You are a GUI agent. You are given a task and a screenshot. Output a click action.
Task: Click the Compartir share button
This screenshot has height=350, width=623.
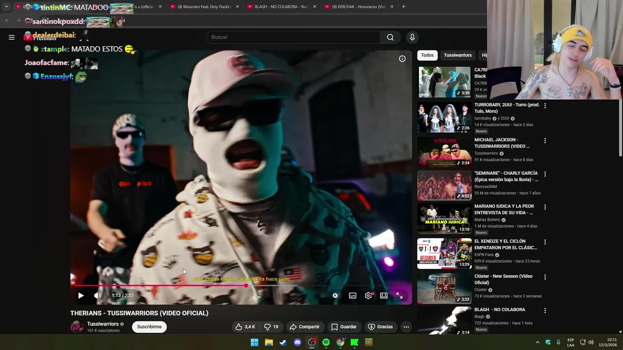304,327
